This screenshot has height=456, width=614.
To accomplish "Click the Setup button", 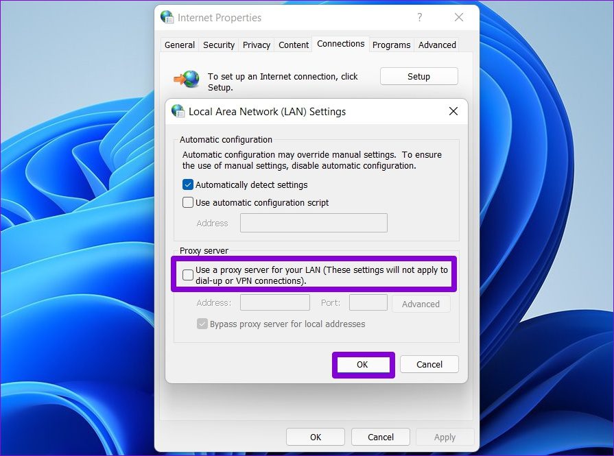I will (418, 76).
